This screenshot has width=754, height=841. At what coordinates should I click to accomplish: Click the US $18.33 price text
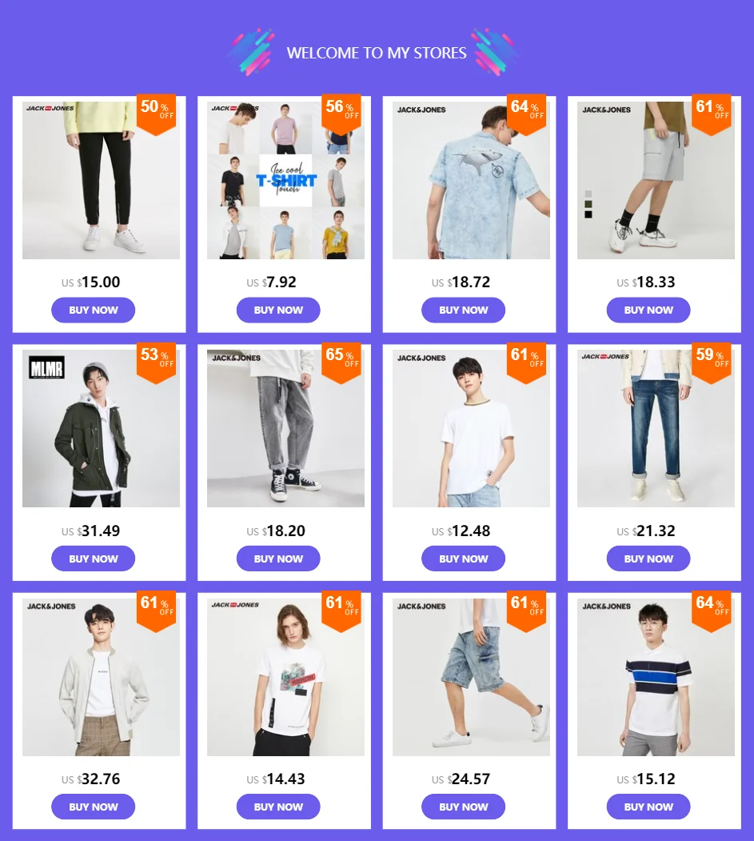pos(646,282)
